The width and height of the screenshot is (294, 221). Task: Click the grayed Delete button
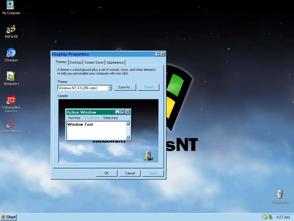click(148, 87)
